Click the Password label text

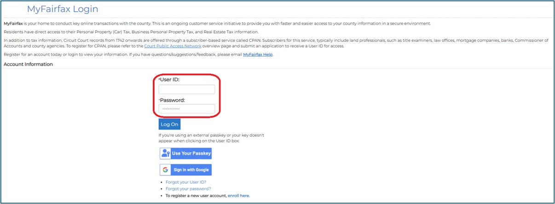172,100
